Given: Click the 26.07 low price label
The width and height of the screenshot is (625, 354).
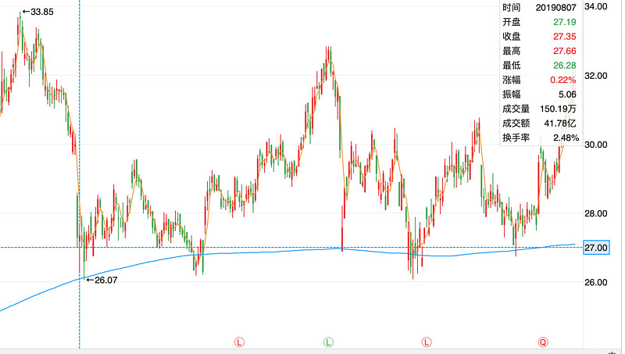Looking at the screenshot, I should click(x=102, y=279).
